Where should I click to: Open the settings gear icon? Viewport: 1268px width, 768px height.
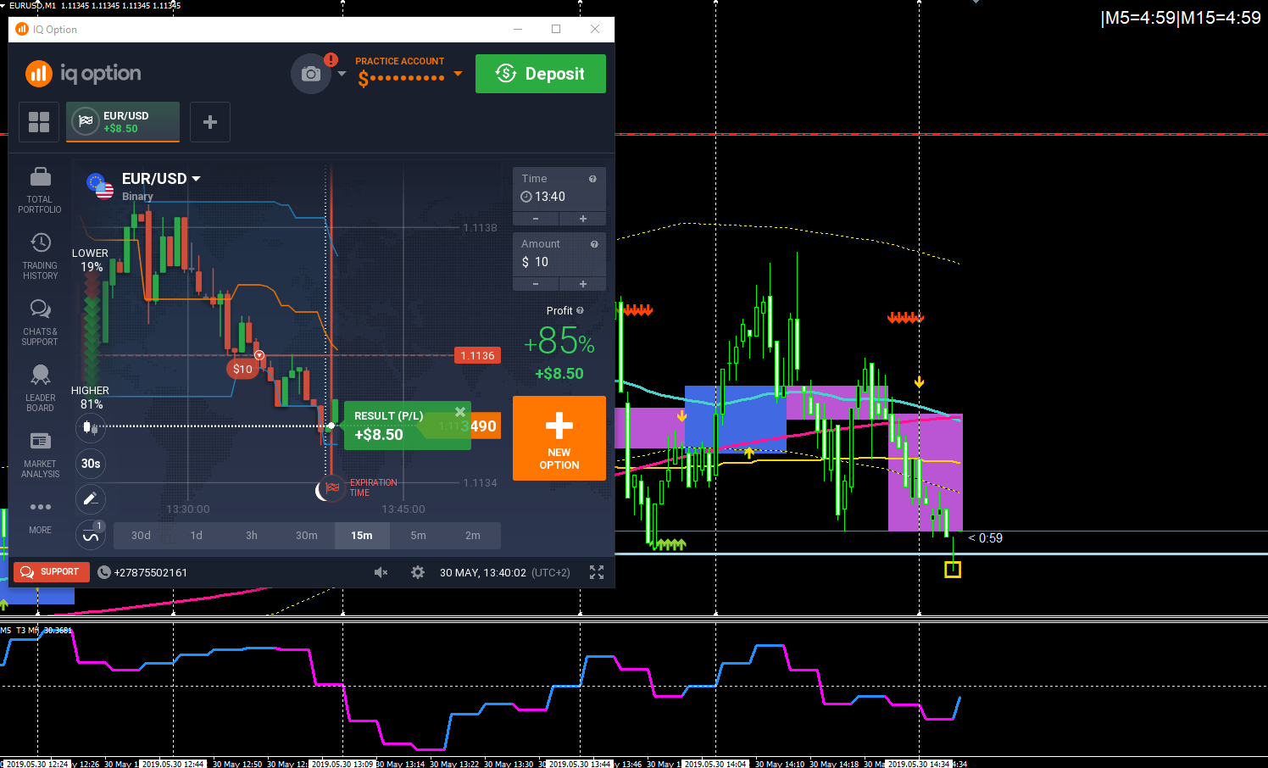coord(418,573)
